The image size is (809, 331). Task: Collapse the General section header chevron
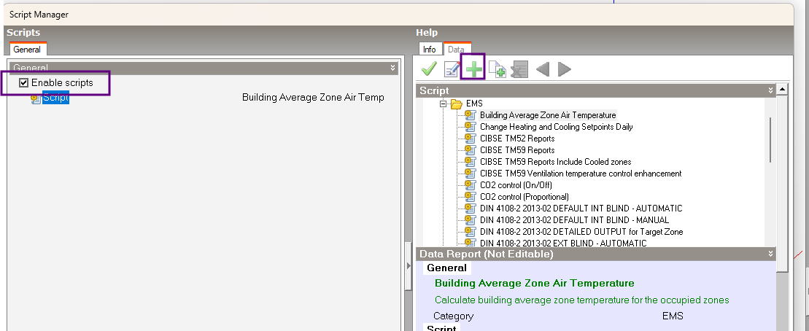tap(392, 68)
